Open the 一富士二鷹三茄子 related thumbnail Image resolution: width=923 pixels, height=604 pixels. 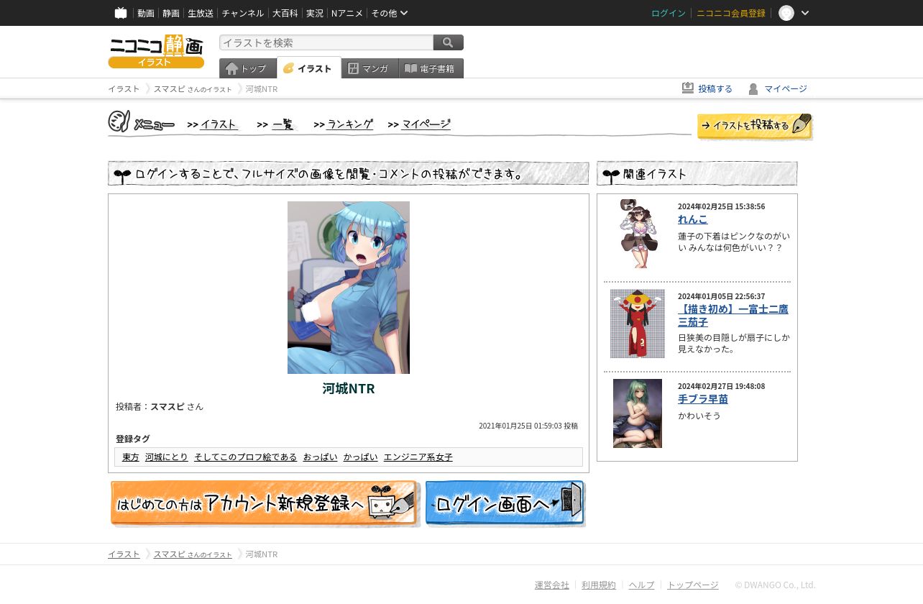coord(638,324)
